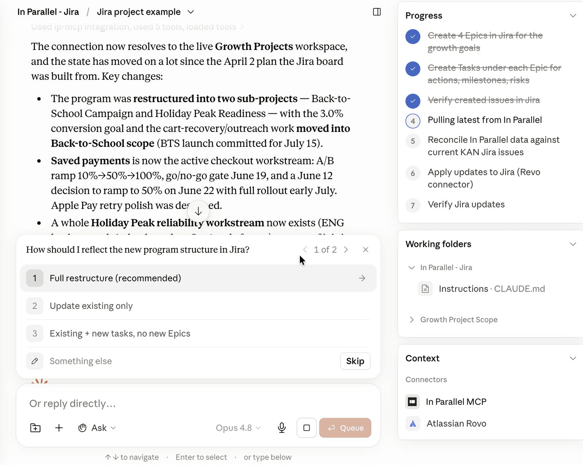Screen dimensions: 583x465
Task: Close the Jira structure question card
Action: coord(365,250)
